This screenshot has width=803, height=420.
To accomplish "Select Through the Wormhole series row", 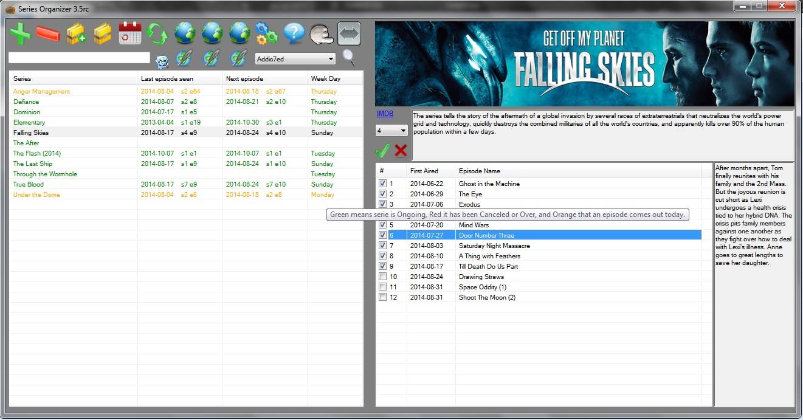I will click(186, 174).
